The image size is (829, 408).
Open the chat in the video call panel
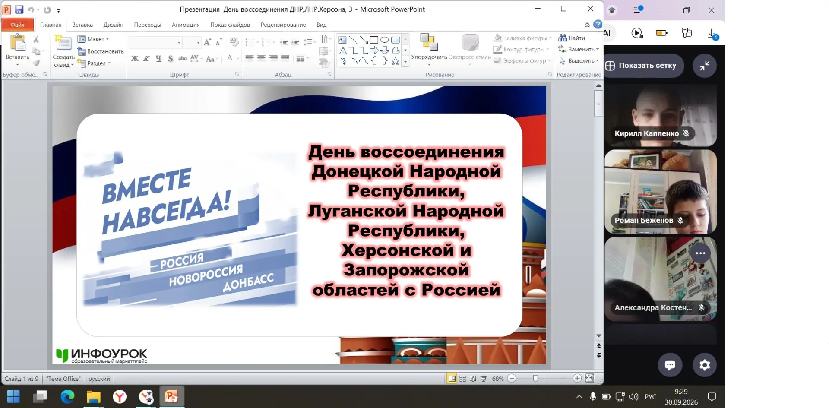670,365
